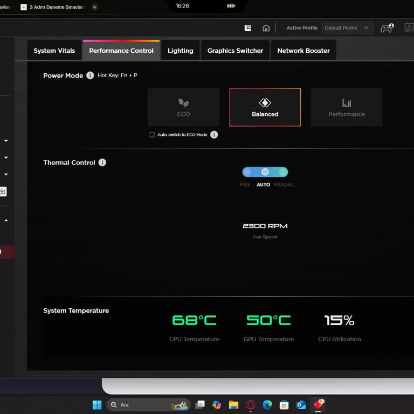The height and width of the screenshot is (414, 414).
Task: Enable Auto-switch to ECO Mode checkbox
Action: (x=151, y=135)
